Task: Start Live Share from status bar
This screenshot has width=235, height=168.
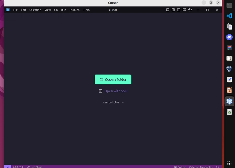Action: [35, 167]
